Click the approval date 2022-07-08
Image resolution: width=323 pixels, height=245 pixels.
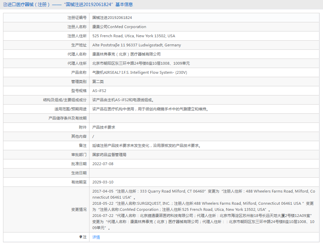(103, 164)
